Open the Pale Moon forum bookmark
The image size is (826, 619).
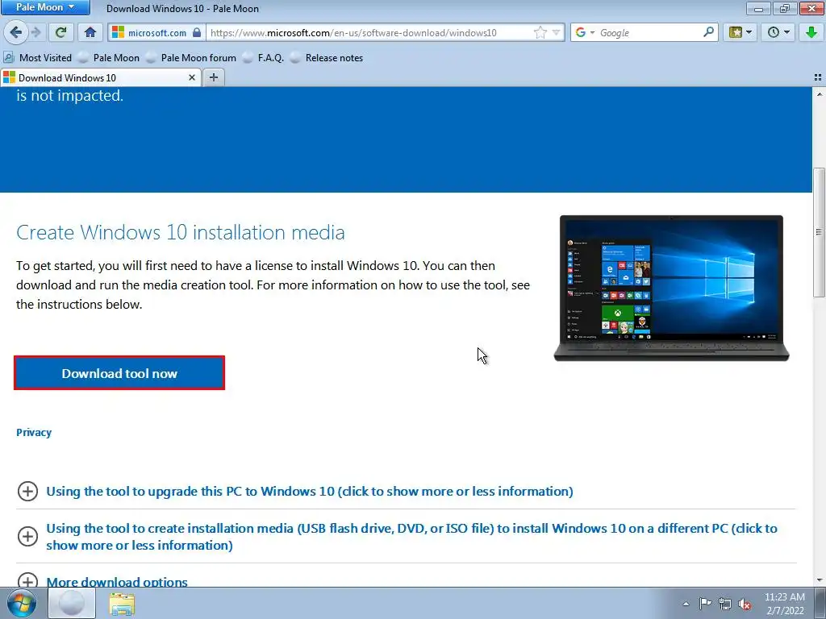click(192, 58)
